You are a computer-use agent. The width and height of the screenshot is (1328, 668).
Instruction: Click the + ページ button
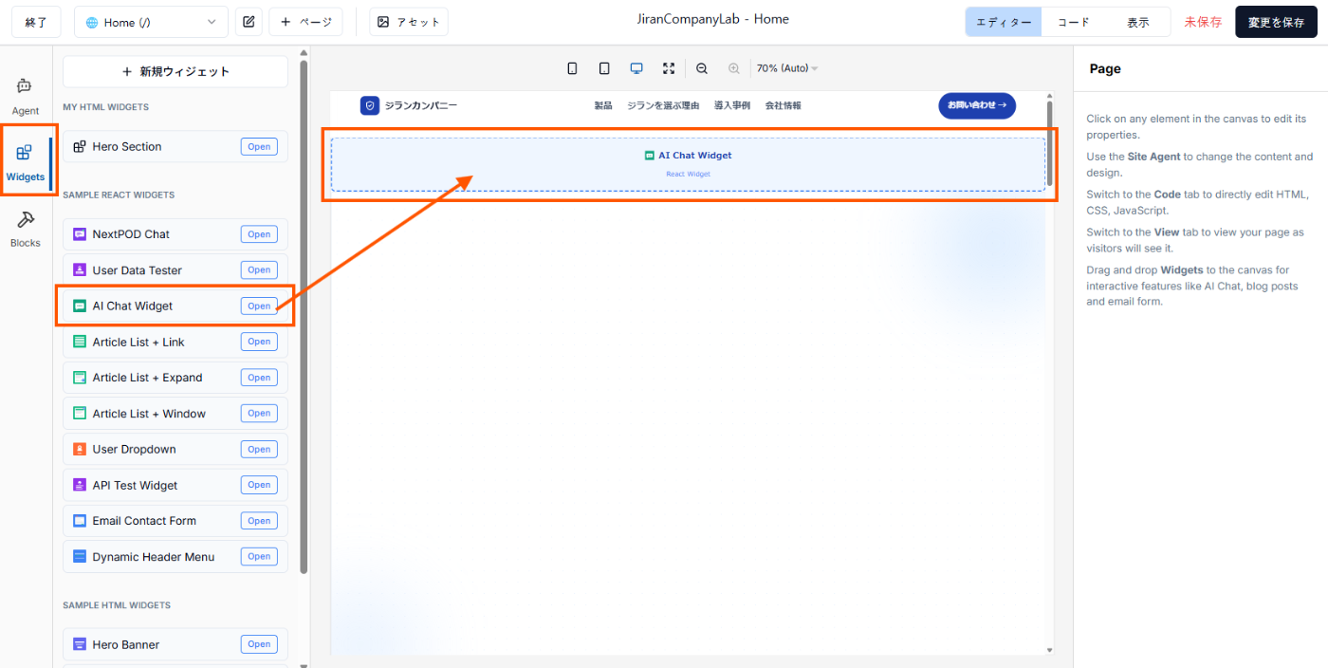305,22
